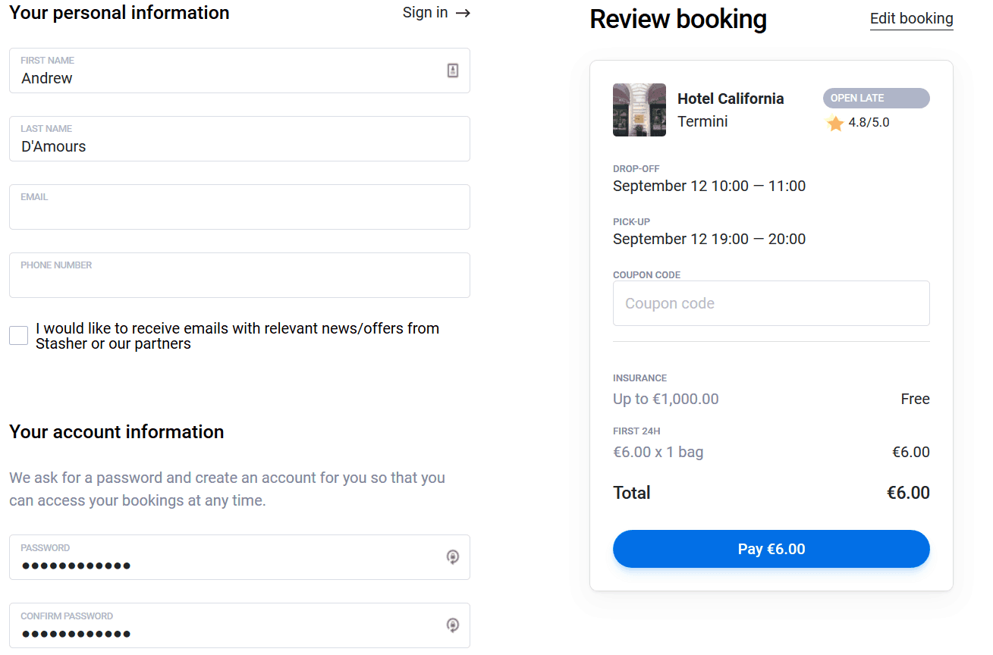The height and width of the screenshot is (655, 993).
Task: Open the Hotel California thumbnail image
Action: click(639, 110)
